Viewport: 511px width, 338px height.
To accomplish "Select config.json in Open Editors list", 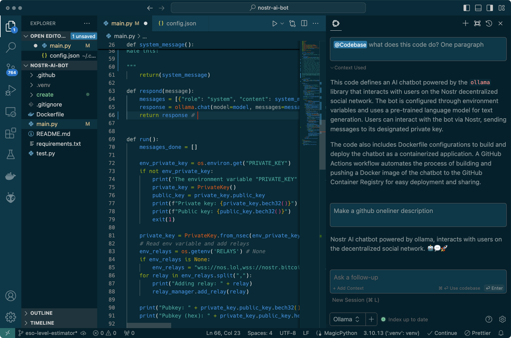I will coord(59,56).
